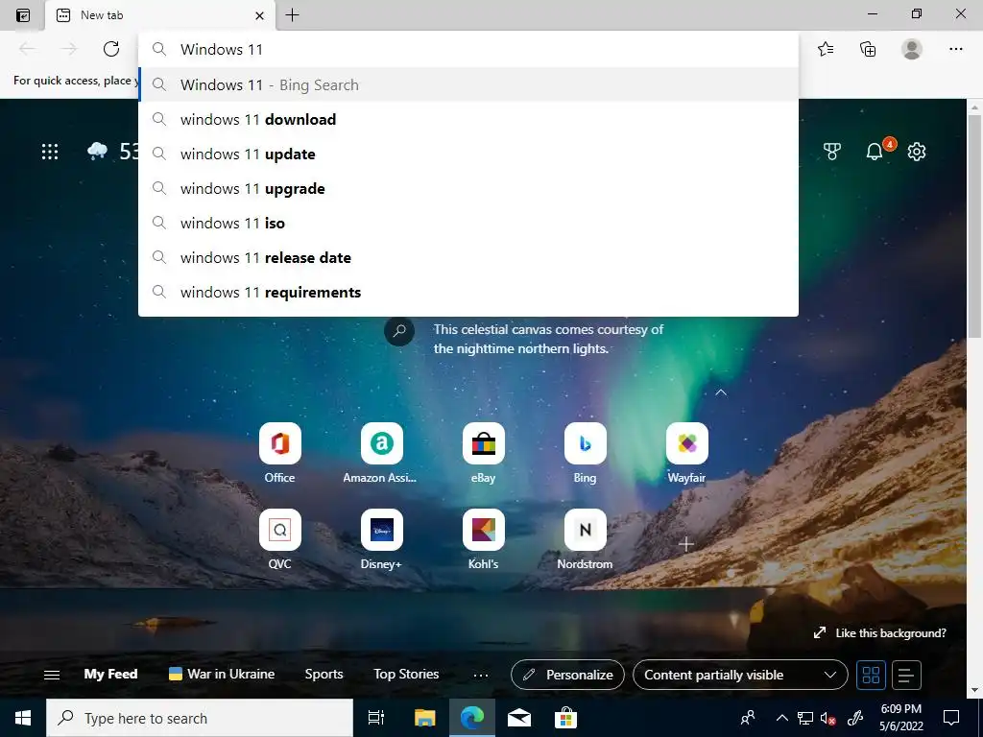Click the page vertical scrollbar thumb
The image size is (983, 737).
pyautogui.click(x=974, y=228)
